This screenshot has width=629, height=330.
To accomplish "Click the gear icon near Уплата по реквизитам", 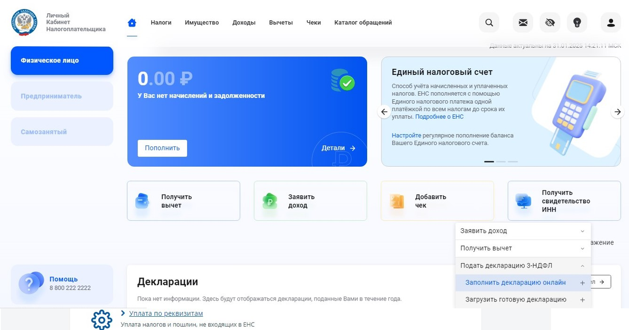I will [102, 319].
